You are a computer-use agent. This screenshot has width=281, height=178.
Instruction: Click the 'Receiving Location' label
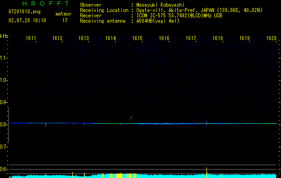coord(104,10)
